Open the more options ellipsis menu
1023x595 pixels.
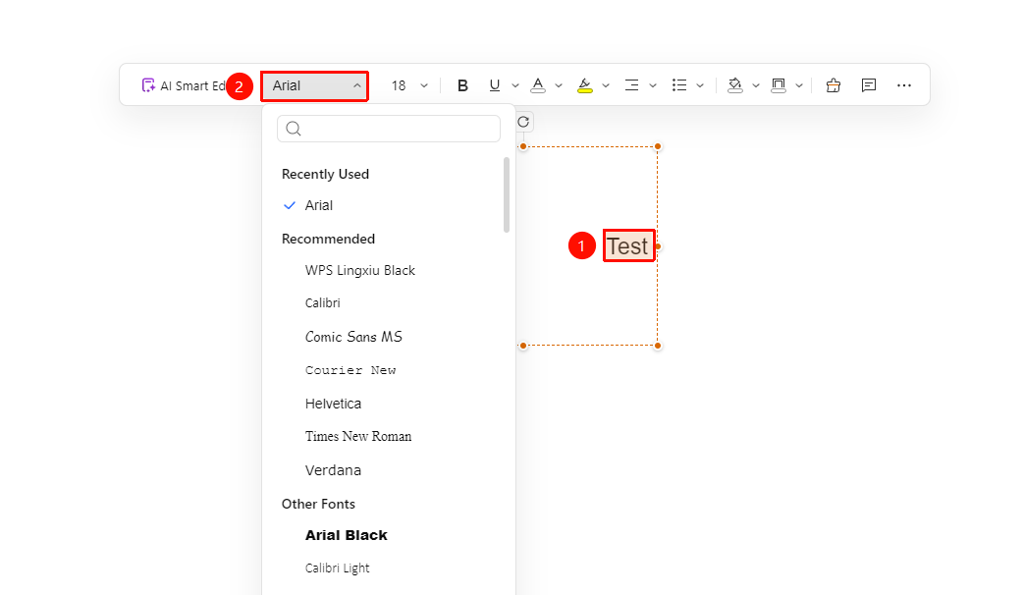pyautogui.click(x=903, y=85)
